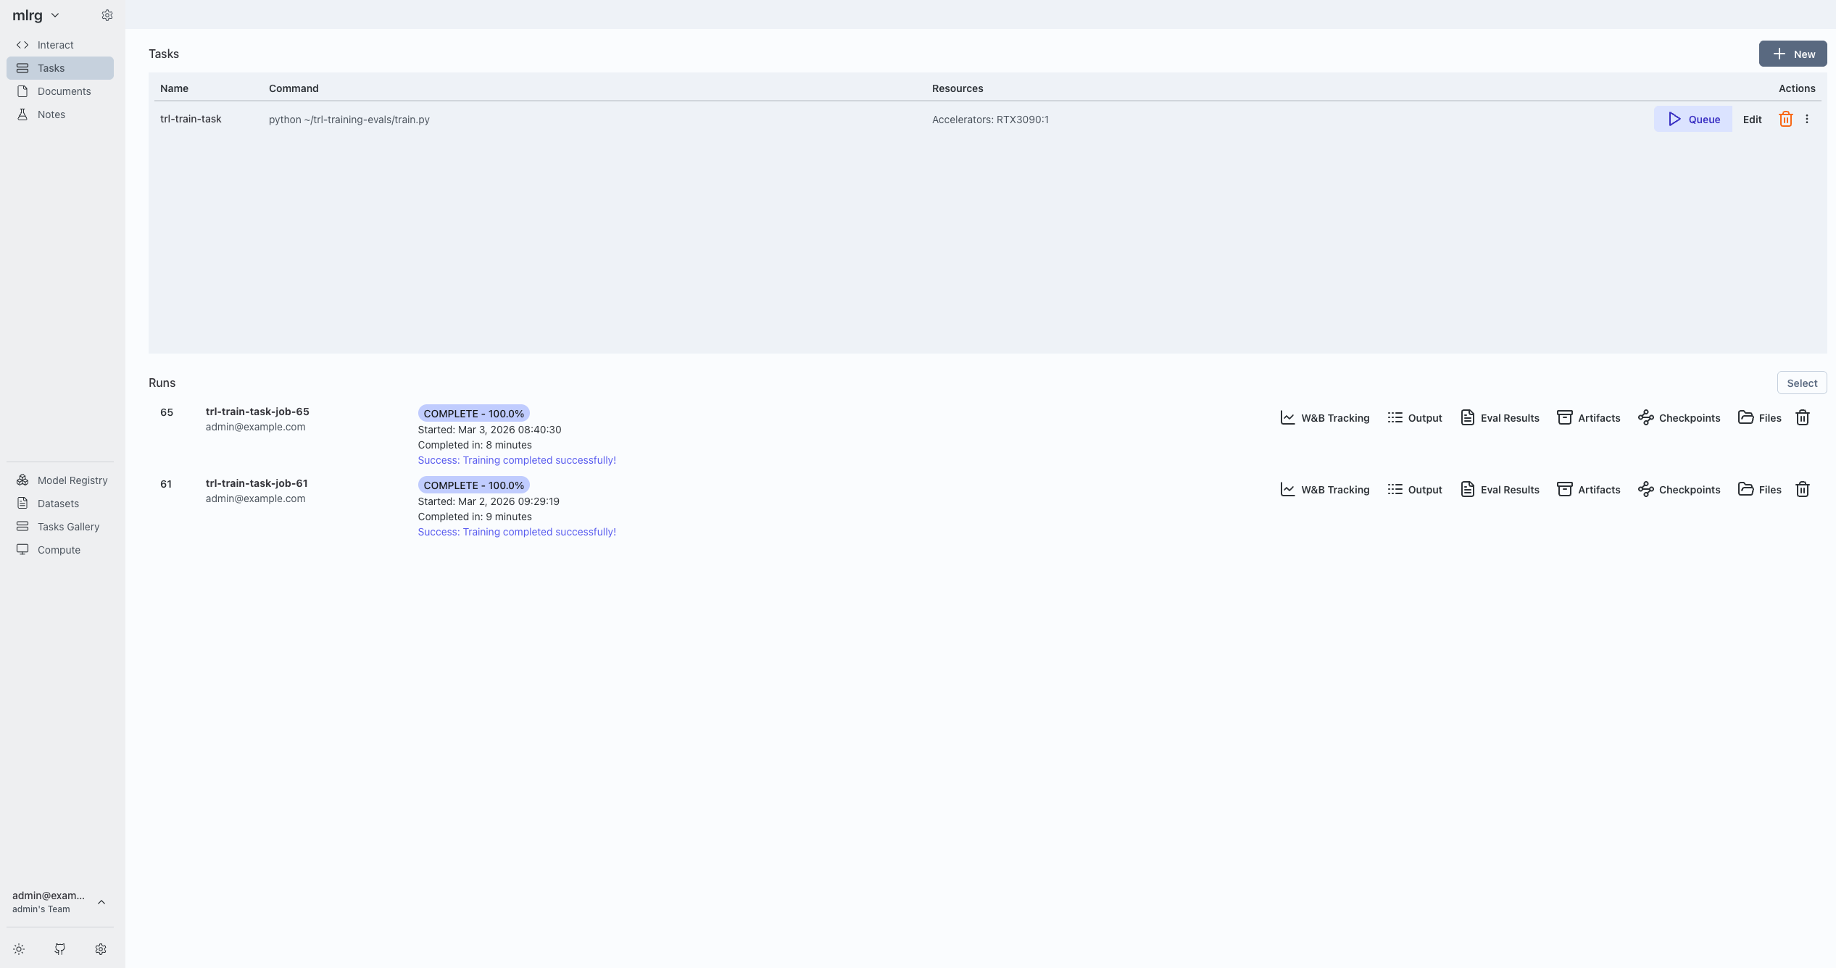
Task: Switch to the Documents section
Action: [63, 91]
